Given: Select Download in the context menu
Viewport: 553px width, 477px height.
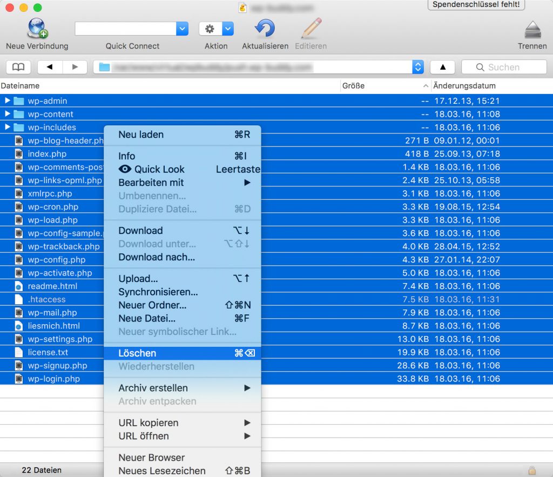Looking at the screenshot, I should 140,231.
